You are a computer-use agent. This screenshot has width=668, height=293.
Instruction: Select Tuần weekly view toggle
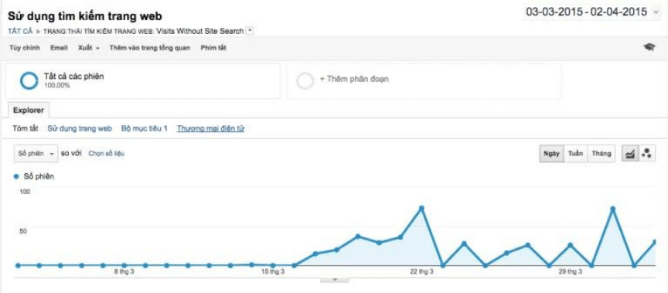pyautogui.click(x=575, y=153)
